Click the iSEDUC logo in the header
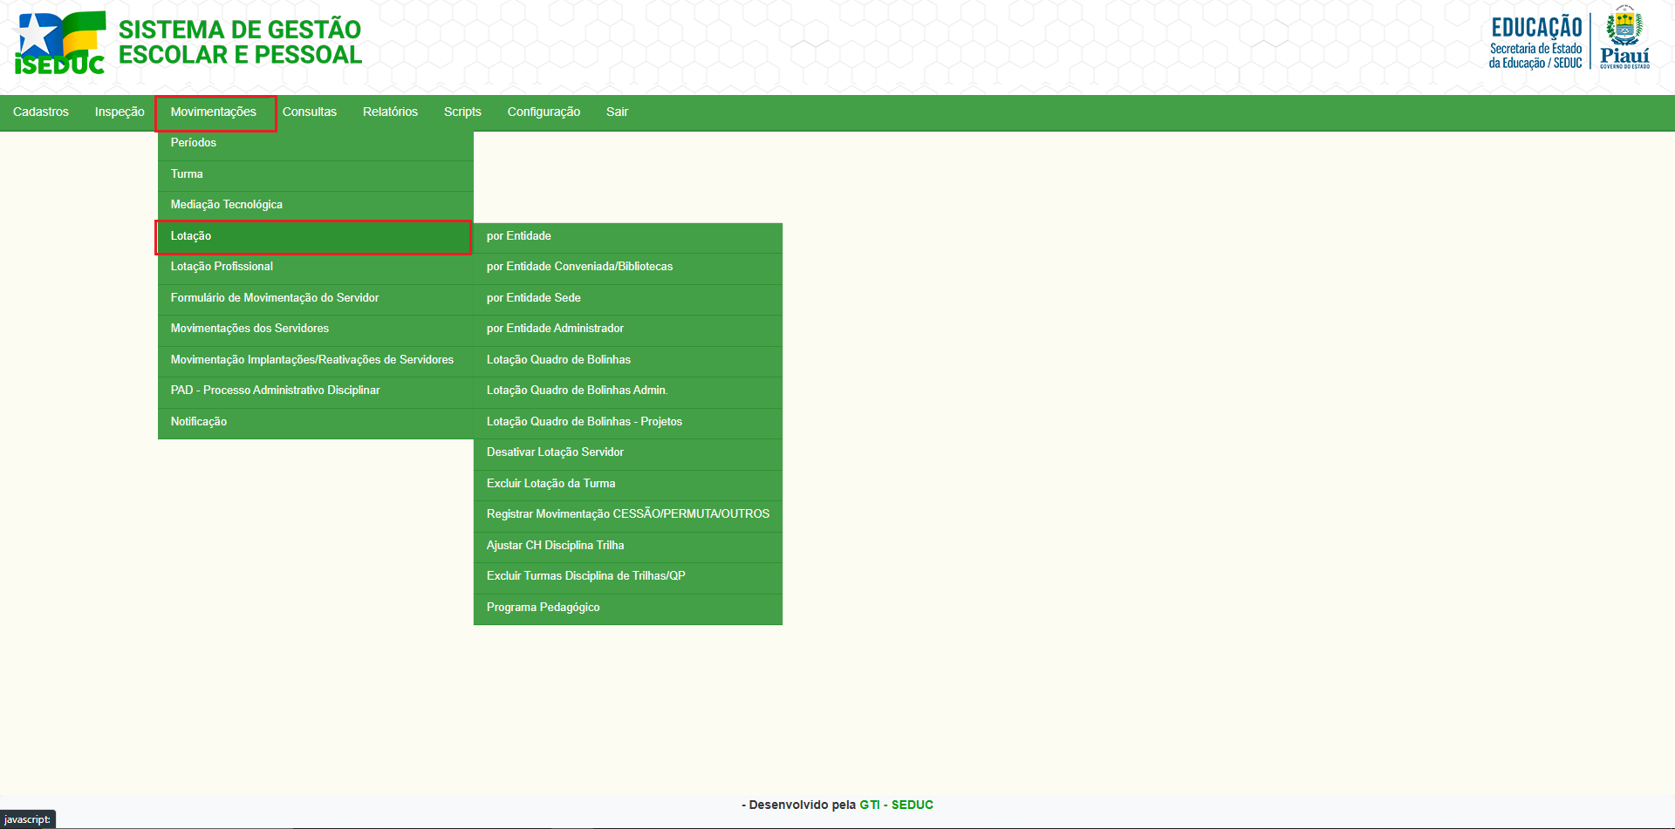This screenshot has width=1675, height=829. (x=60, y=43)
